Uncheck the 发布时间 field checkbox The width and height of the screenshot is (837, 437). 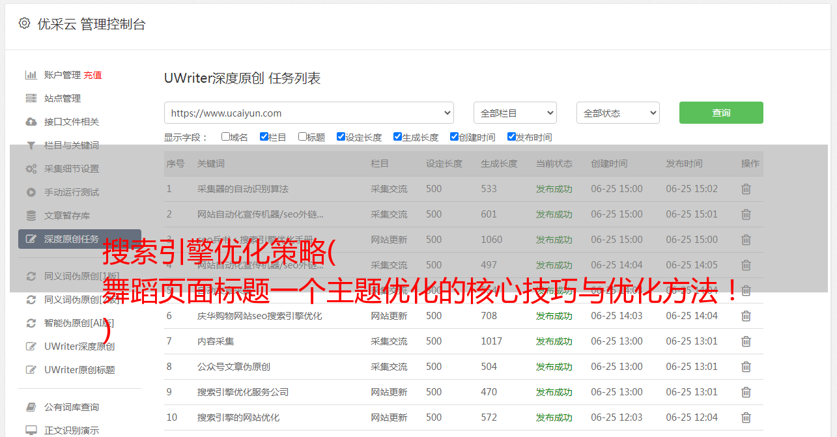pyautogui.click(x=511, y=137)
